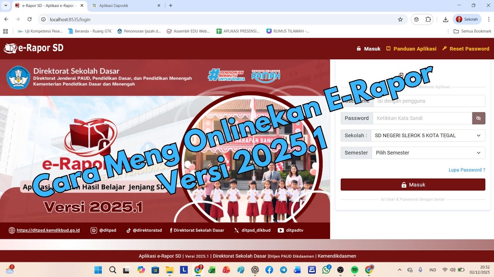Open Microsoft Store from the taskbar
Image resolution: width=494 pixels, height=277 pixels.
(x=155, y=270)
